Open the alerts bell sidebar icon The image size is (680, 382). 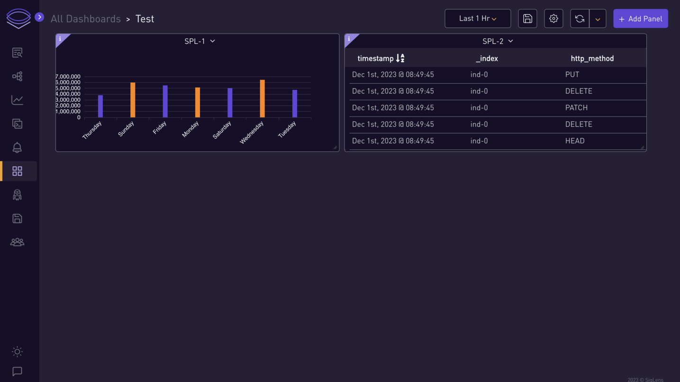pos(17,147)
